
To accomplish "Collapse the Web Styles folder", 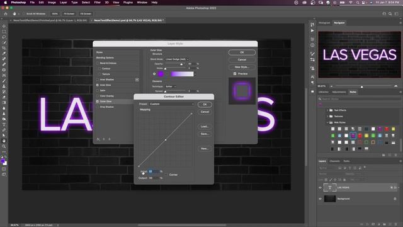I will (x=327, y=122).
